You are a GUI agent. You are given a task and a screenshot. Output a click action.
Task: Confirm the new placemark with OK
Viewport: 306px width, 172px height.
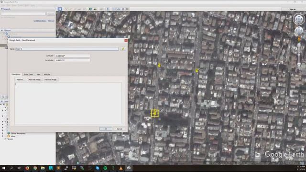coord(106,129)
